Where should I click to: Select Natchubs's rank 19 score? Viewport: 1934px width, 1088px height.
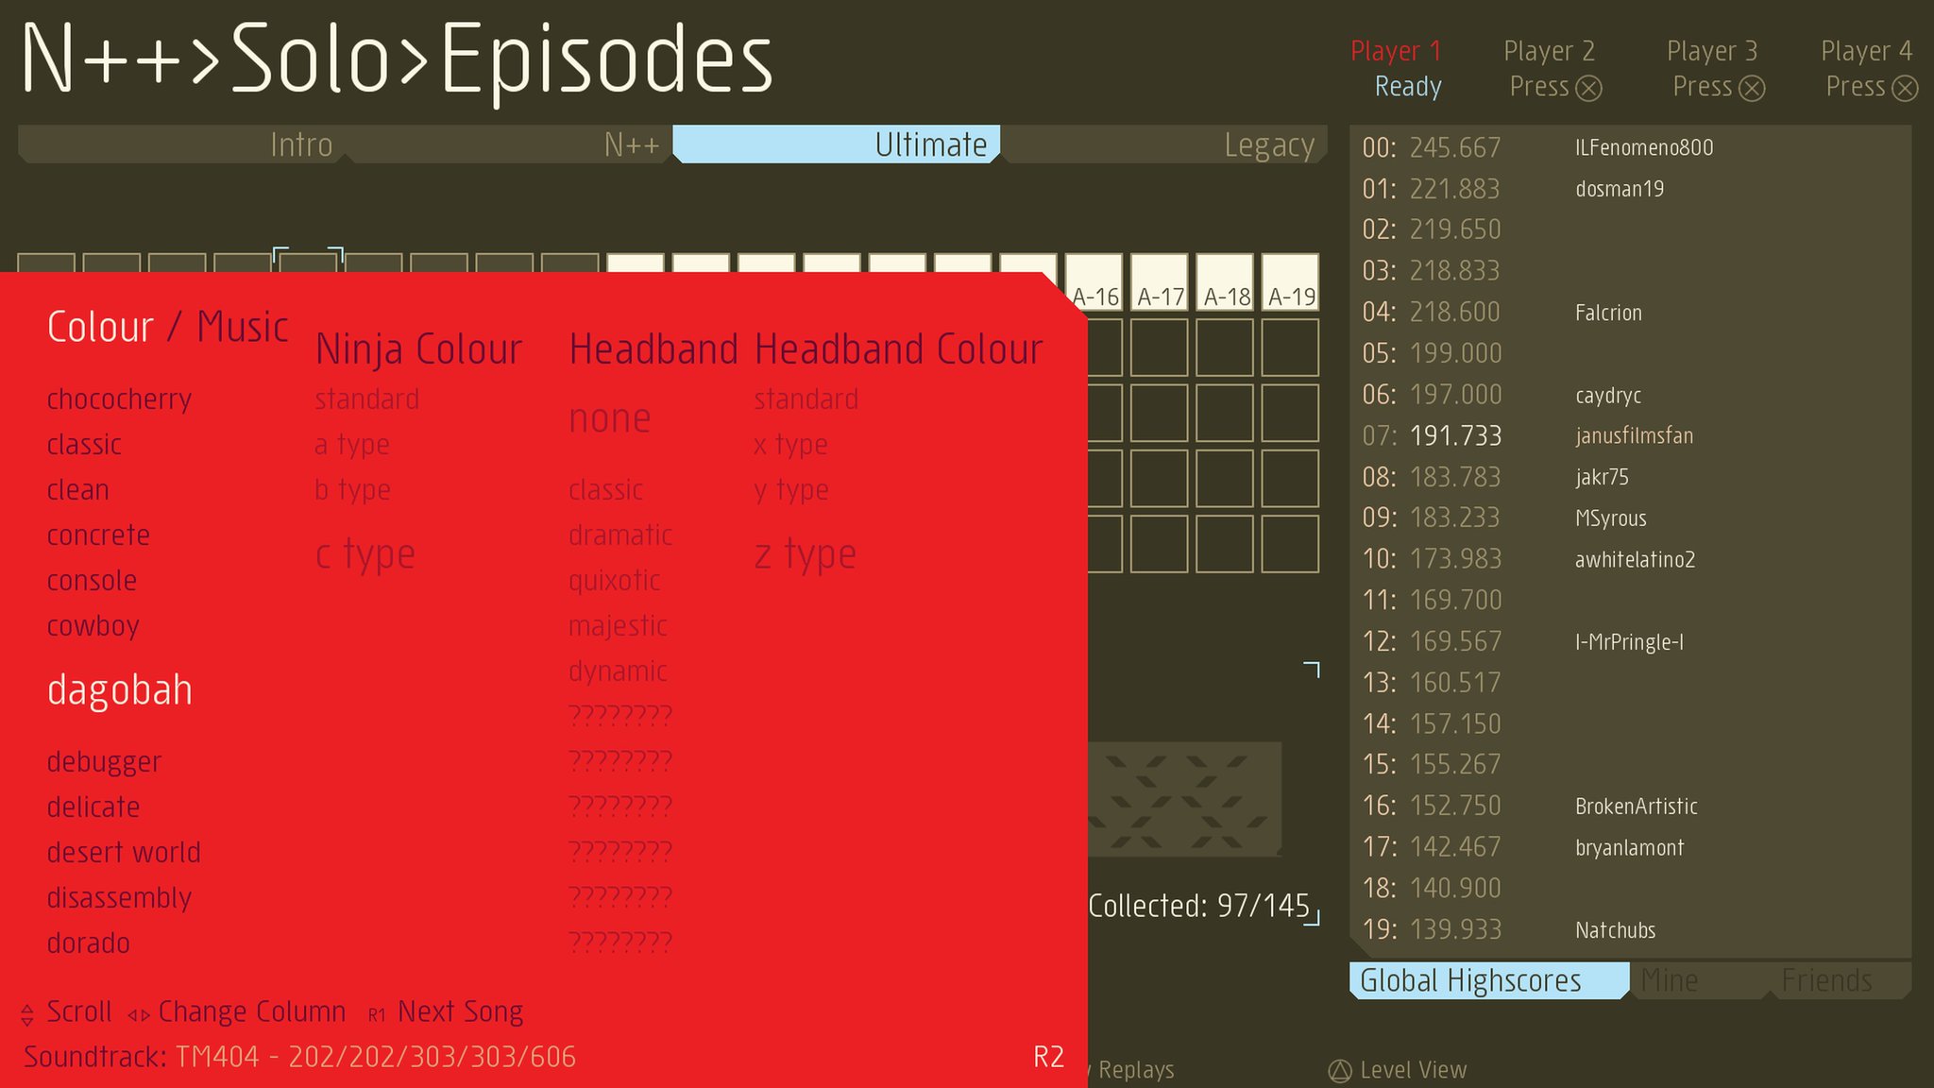(x=1631, y=930)
